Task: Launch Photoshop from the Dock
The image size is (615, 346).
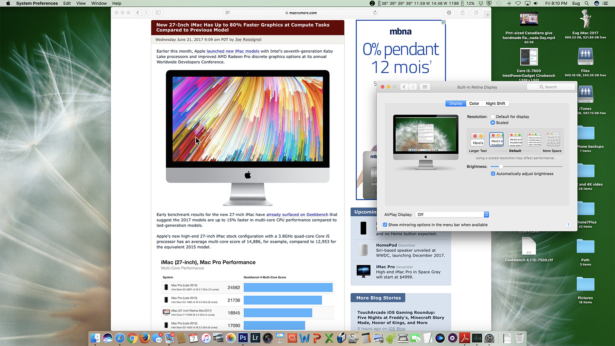Action: coord(243,338)
